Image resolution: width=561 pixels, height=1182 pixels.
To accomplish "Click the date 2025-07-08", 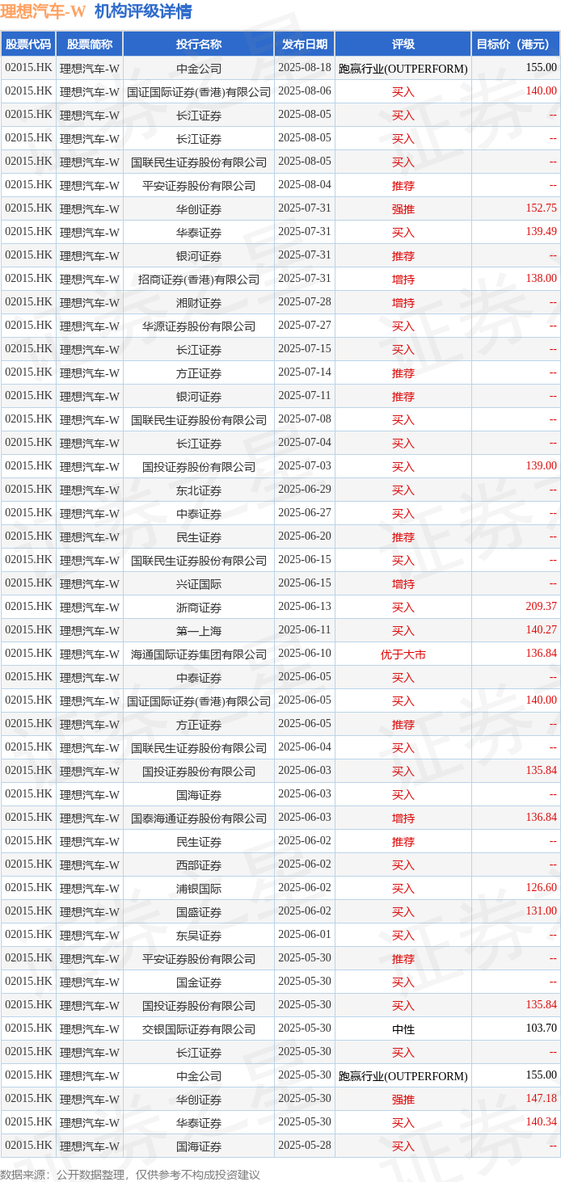I will (305, 420).
